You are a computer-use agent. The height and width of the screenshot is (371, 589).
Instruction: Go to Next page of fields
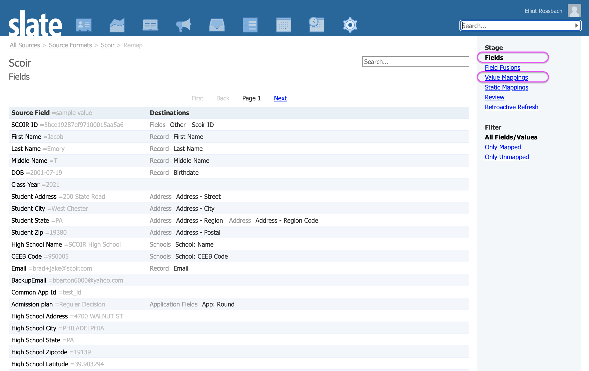(x=280, y=98)
